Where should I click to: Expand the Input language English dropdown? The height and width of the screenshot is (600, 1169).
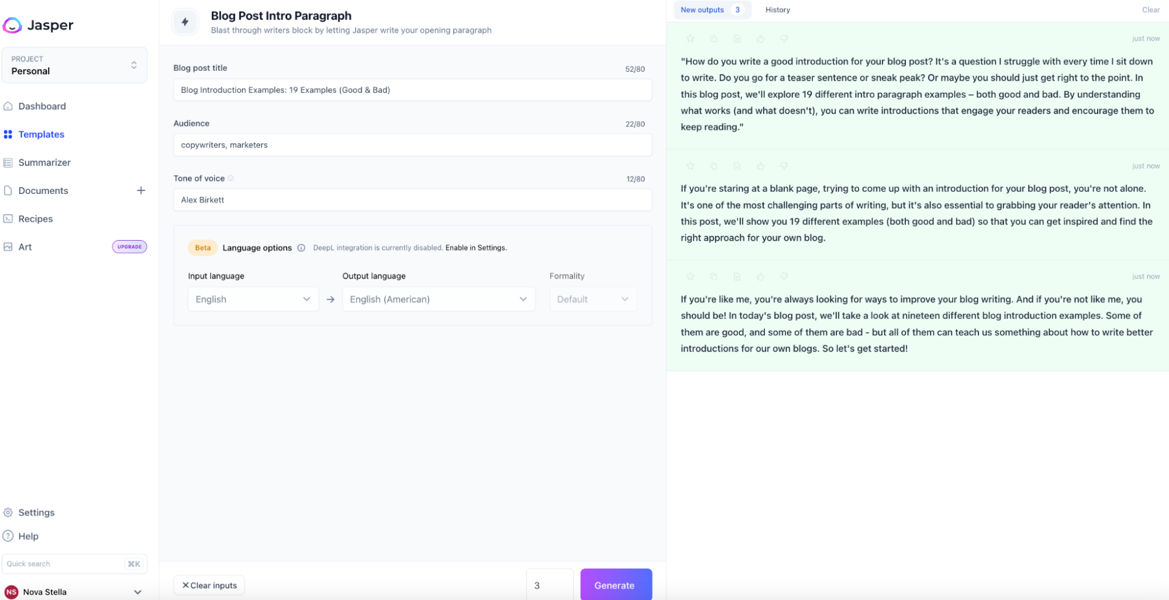pyautogui.click(x=253, y=299)
